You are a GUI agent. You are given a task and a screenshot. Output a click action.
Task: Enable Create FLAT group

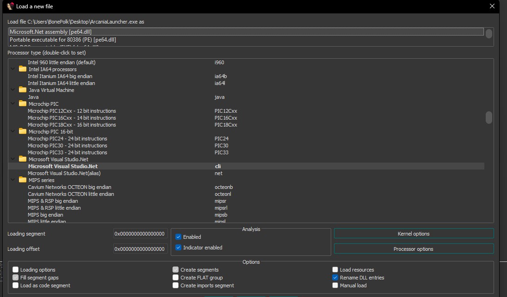point(176,278)
